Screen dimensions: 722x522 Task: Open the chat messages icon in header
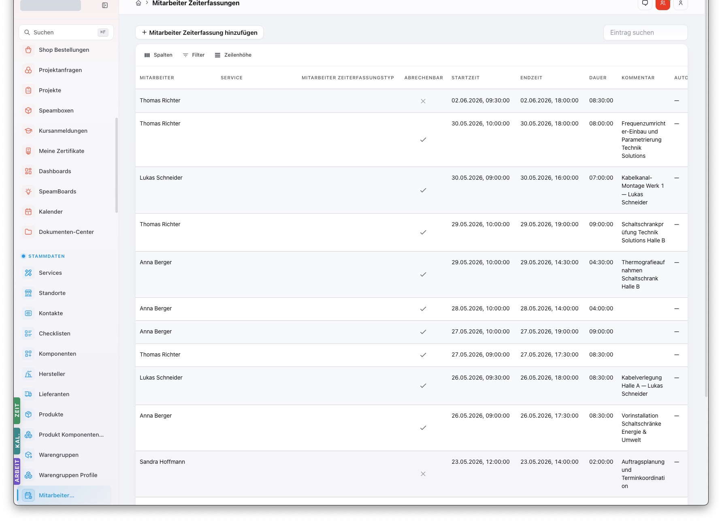(645, 3)
